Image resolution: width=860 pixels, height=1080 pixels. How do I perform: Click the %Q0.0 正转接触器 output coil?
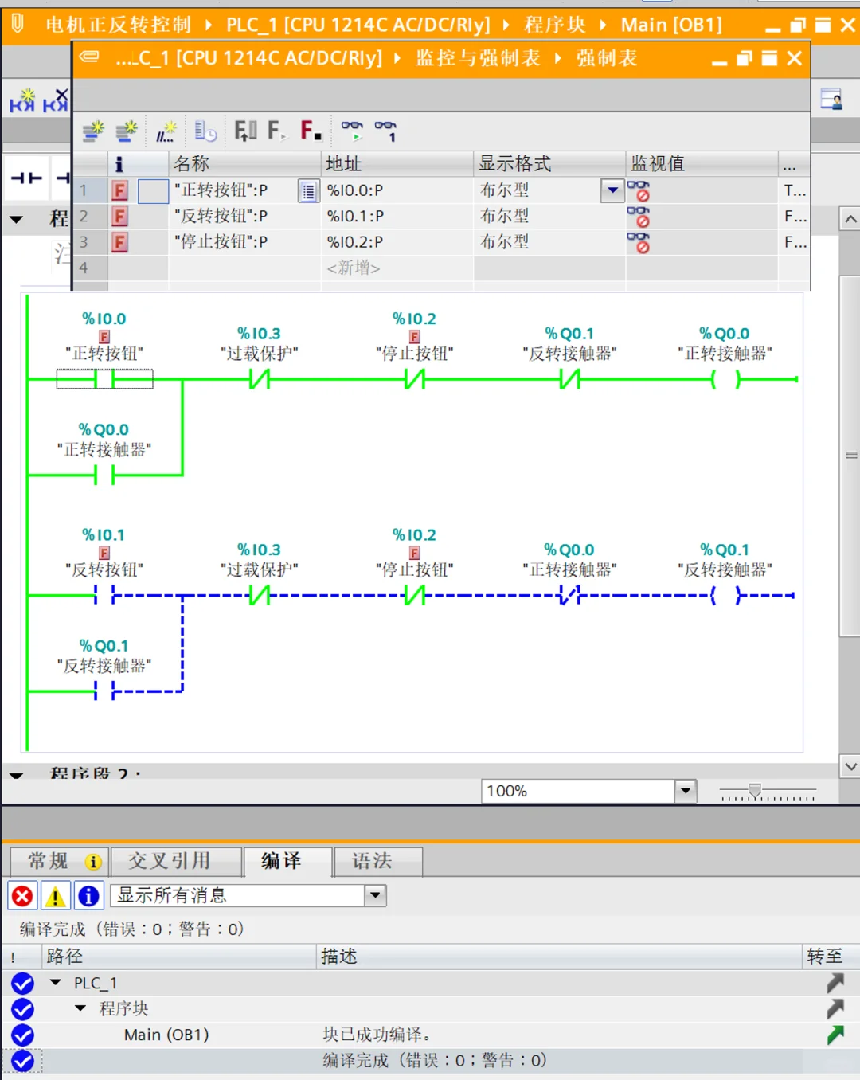pyautogui.click(x=725, y=380)
